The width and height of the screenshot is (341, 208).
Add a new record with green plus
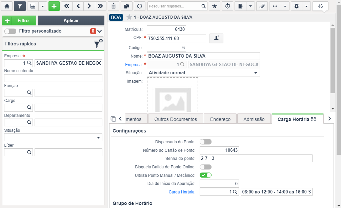(x=54, y=6)
